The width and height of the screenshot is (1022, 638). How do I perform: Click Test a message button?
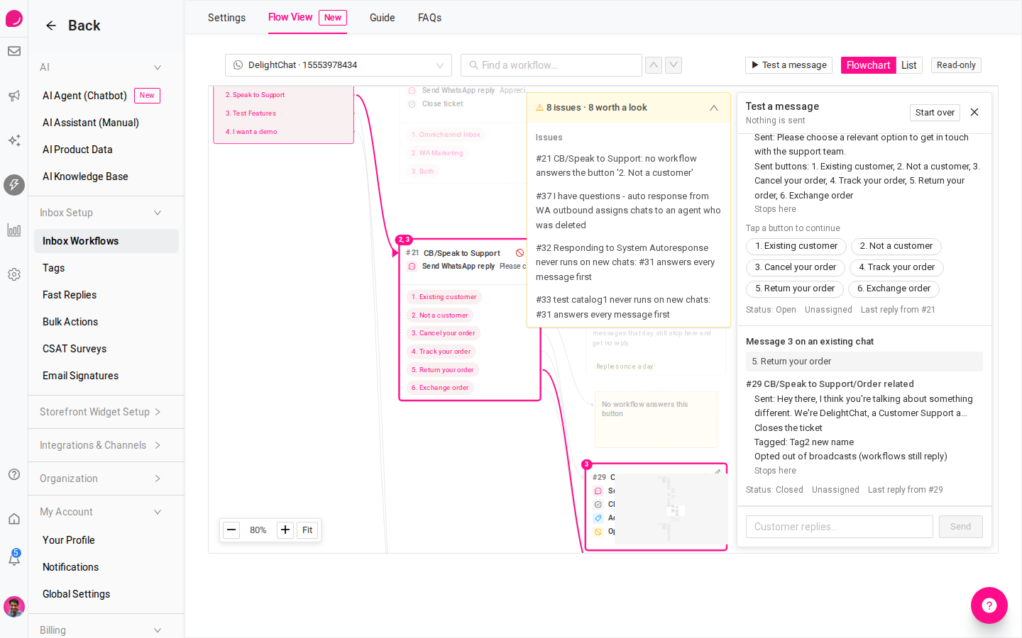789,65
